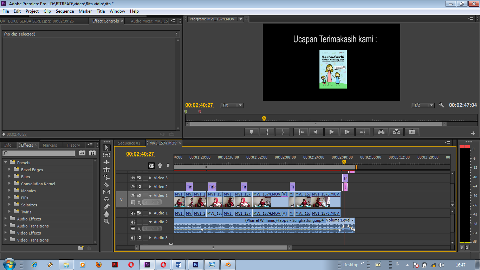The height and width of the screenshot is (270, 480).
Task: Expand the Audio 1 track
Action: pos(150,213)
